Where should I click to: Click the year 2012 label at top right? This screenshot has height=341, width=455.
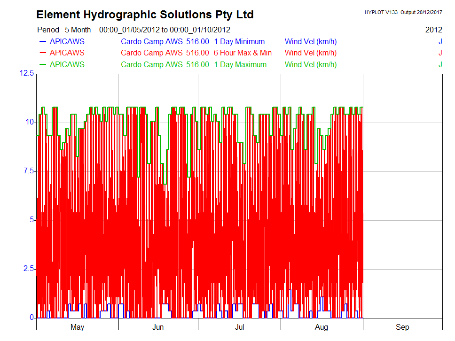tap(433, 30)
